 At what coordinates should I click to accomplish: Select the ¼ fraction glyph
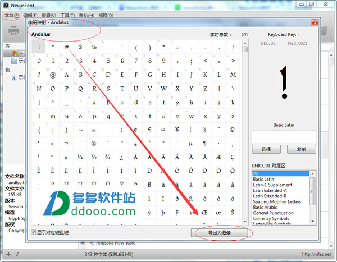point(80,157)
